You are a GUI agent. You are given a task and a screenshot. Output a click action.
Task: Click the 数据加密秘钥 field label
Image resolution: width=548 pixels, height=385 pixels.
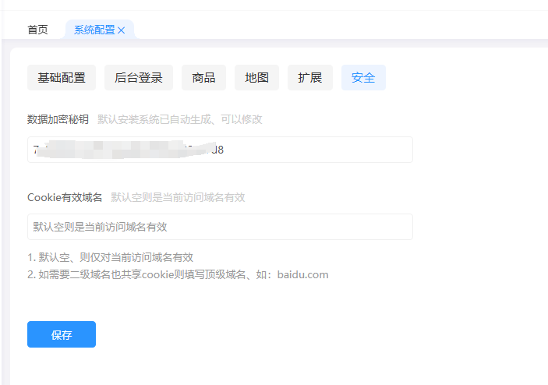[x=58, y=119]
